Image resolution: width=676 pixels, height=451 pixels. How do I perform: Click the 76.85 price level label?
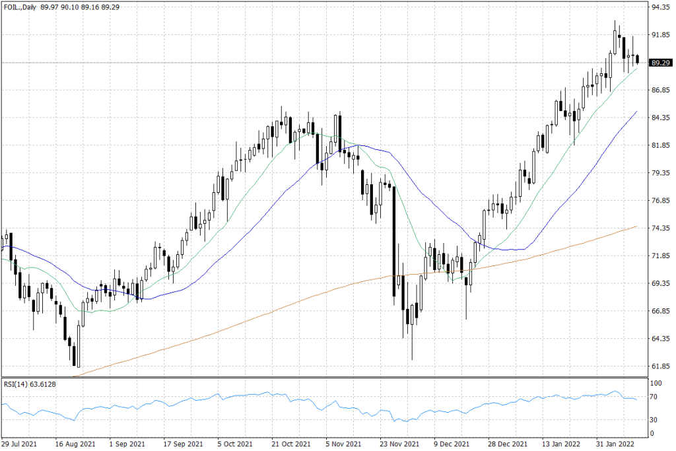tap(659, 201)
